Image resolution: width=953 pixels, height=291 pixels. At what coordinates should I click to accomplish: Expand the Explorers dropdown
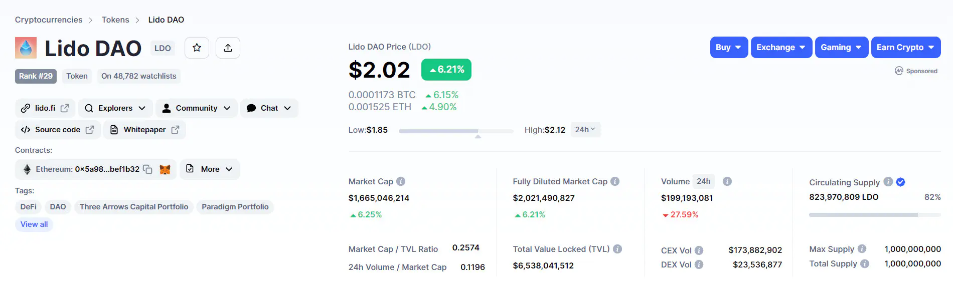click(115, 108)
